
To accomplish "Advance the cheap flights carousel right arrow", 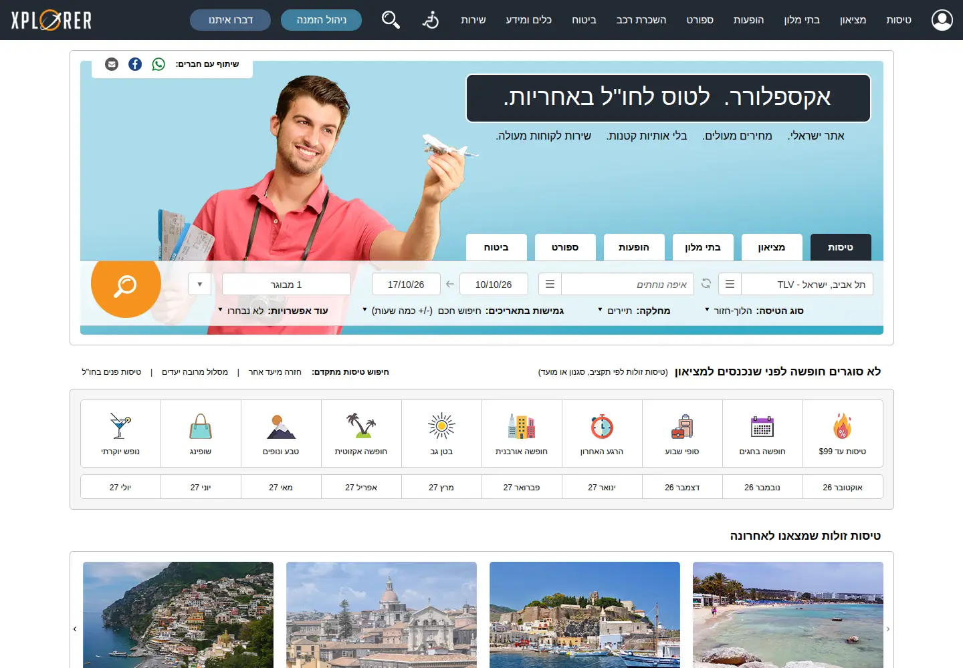I will tap(888, 629).
